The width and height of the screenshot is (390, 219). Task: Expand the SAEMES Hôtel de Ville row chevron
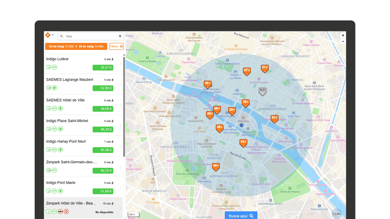click(121, 105)
